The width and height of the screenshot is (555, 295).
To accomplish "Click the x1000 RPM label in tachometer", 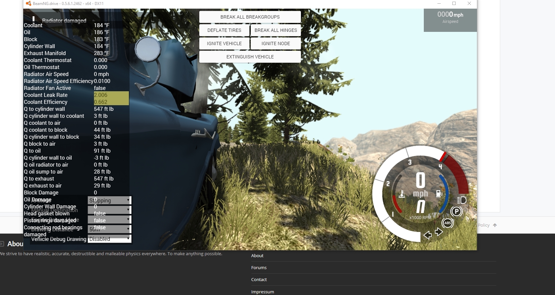I will (420, 217).
